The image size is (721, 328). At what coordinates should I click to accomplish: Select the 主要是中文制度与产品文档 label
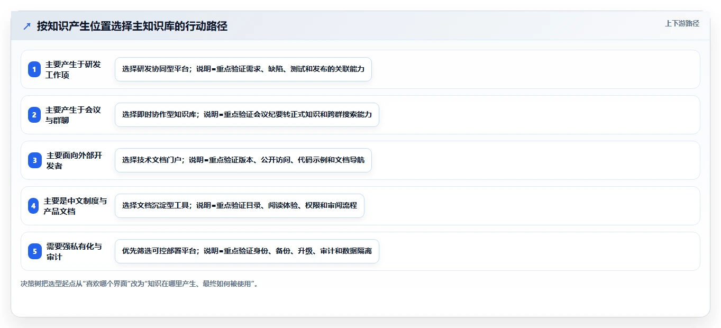pos(75,206)
